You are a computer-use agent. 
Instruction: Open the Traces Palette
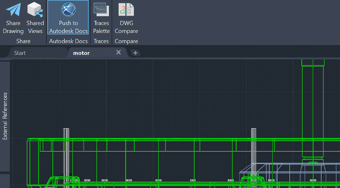coord(101,17)
